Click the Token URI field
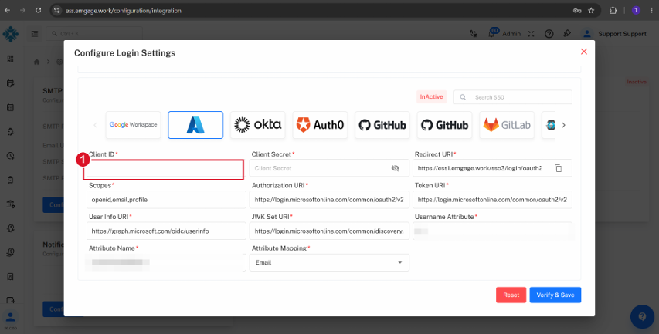Viewport: 659px width, 334px height. (x=492, y=200)
